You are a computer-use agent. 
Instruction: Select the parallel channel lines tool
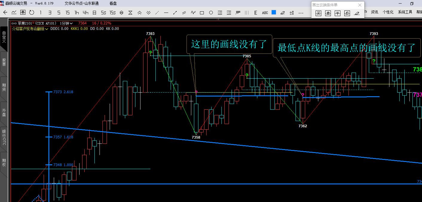[184, 13]
